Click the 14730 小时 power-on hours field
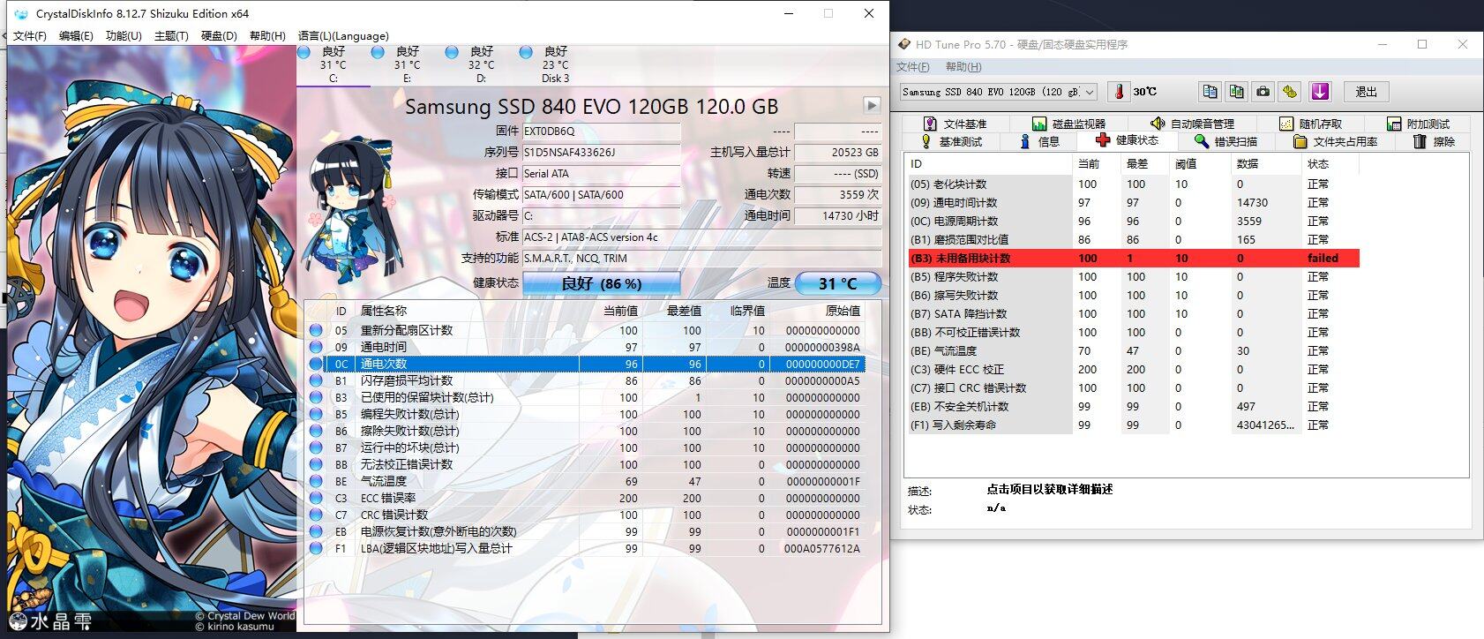Viewport: 1484px width, 639px height. [x=838, y=216]
